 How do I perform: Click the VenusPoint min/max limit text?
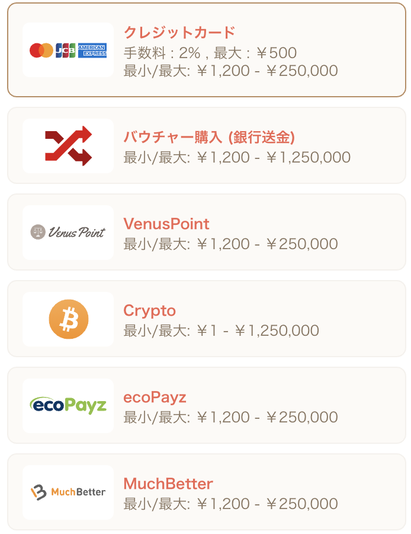(230, 244)
